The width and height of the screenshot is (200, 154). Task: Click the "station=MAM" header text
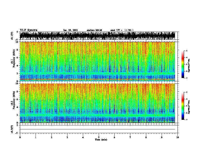(x=94, y=30)
